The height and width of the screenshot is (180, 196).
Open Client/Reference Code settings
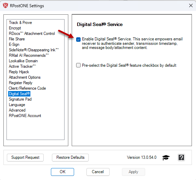click(x=27, y=88)
